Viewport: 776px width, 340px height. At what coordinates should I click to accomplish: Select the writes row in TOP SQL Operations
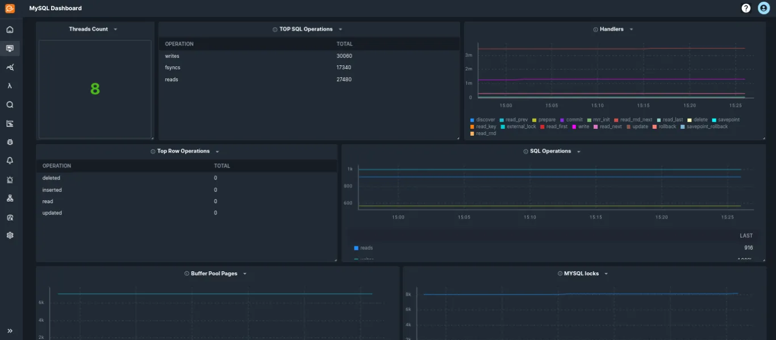308,56
